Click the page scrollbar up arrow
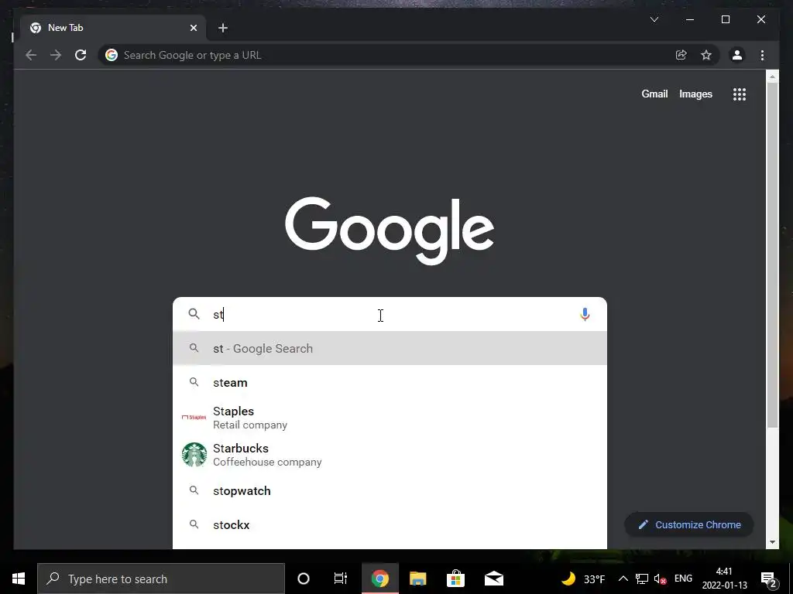793x594 pixels. pyautogui.click(x=772, y=77)
